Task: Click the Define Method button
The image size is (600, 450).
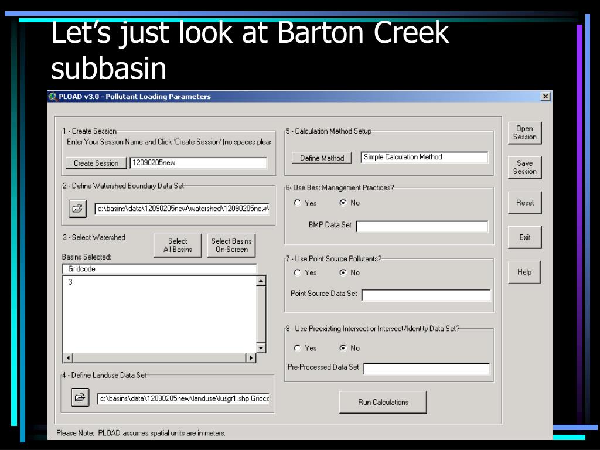Action: click(322, 158)
